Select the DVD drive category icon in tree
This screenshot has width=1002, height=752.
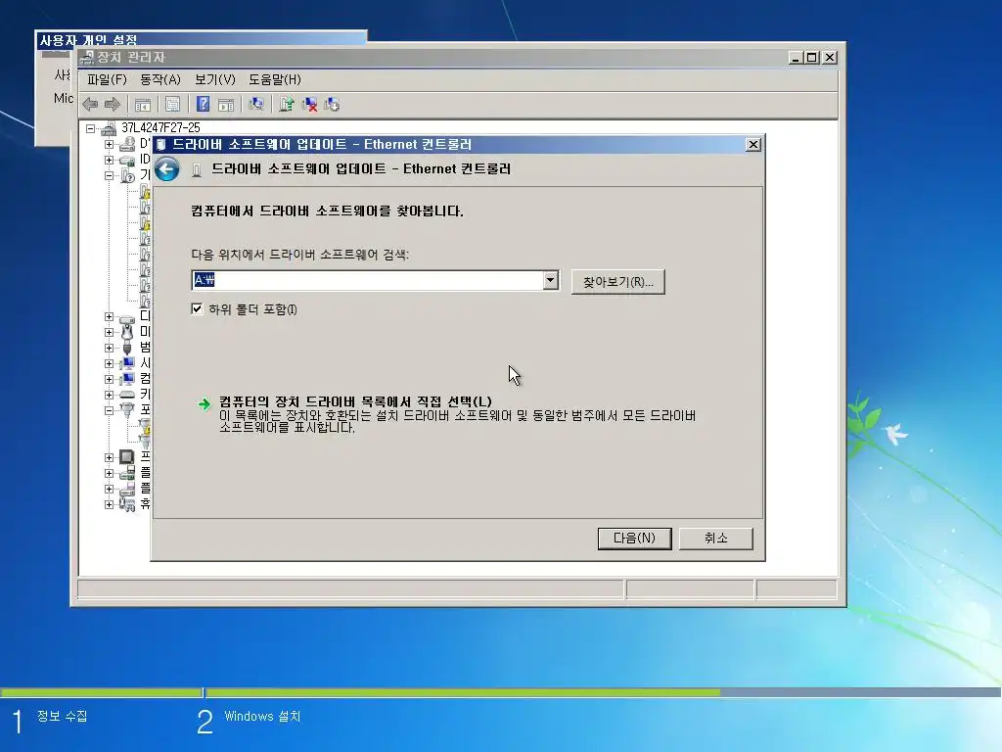click(x=127, y=144)
